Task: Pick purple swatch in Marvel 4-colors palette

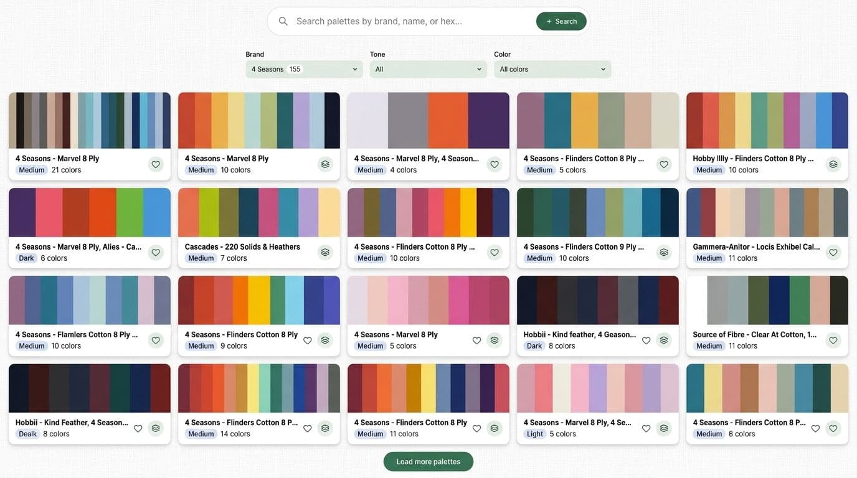Action: coord(488,121)
